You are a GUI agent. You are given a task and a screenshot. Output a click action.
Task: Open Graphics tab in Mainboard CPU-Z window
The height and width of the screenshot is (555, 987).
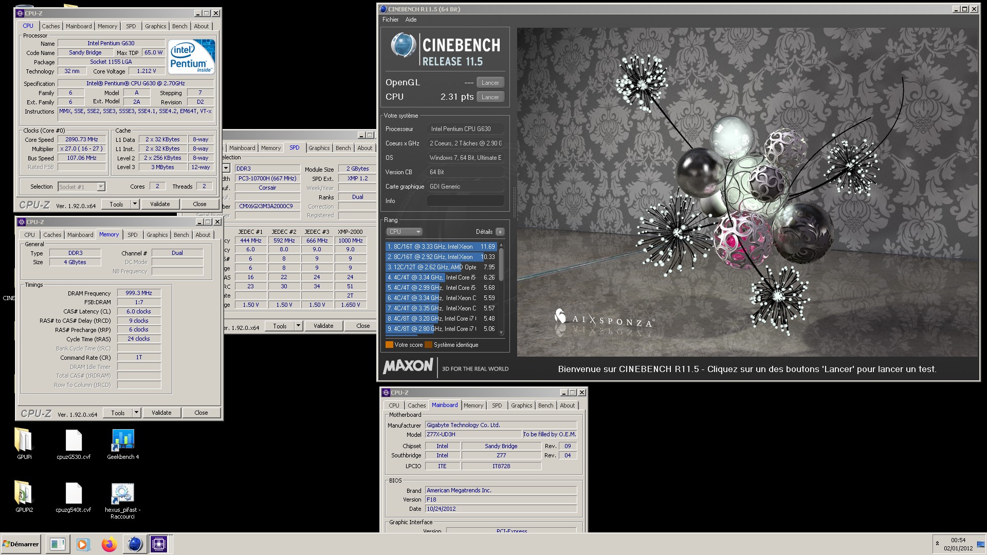tap(522, 405)
